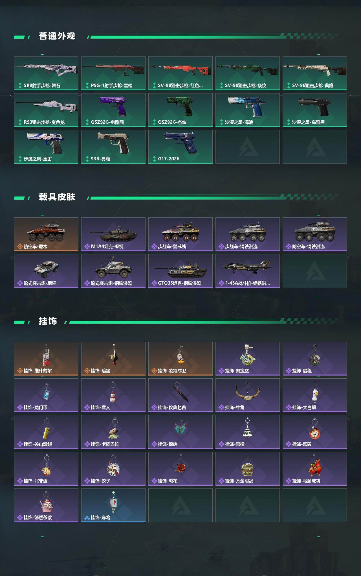Select the SR9 marksman rifle skin
The height and width of the screenshot is (576, 361).
(x=46, y=73)
